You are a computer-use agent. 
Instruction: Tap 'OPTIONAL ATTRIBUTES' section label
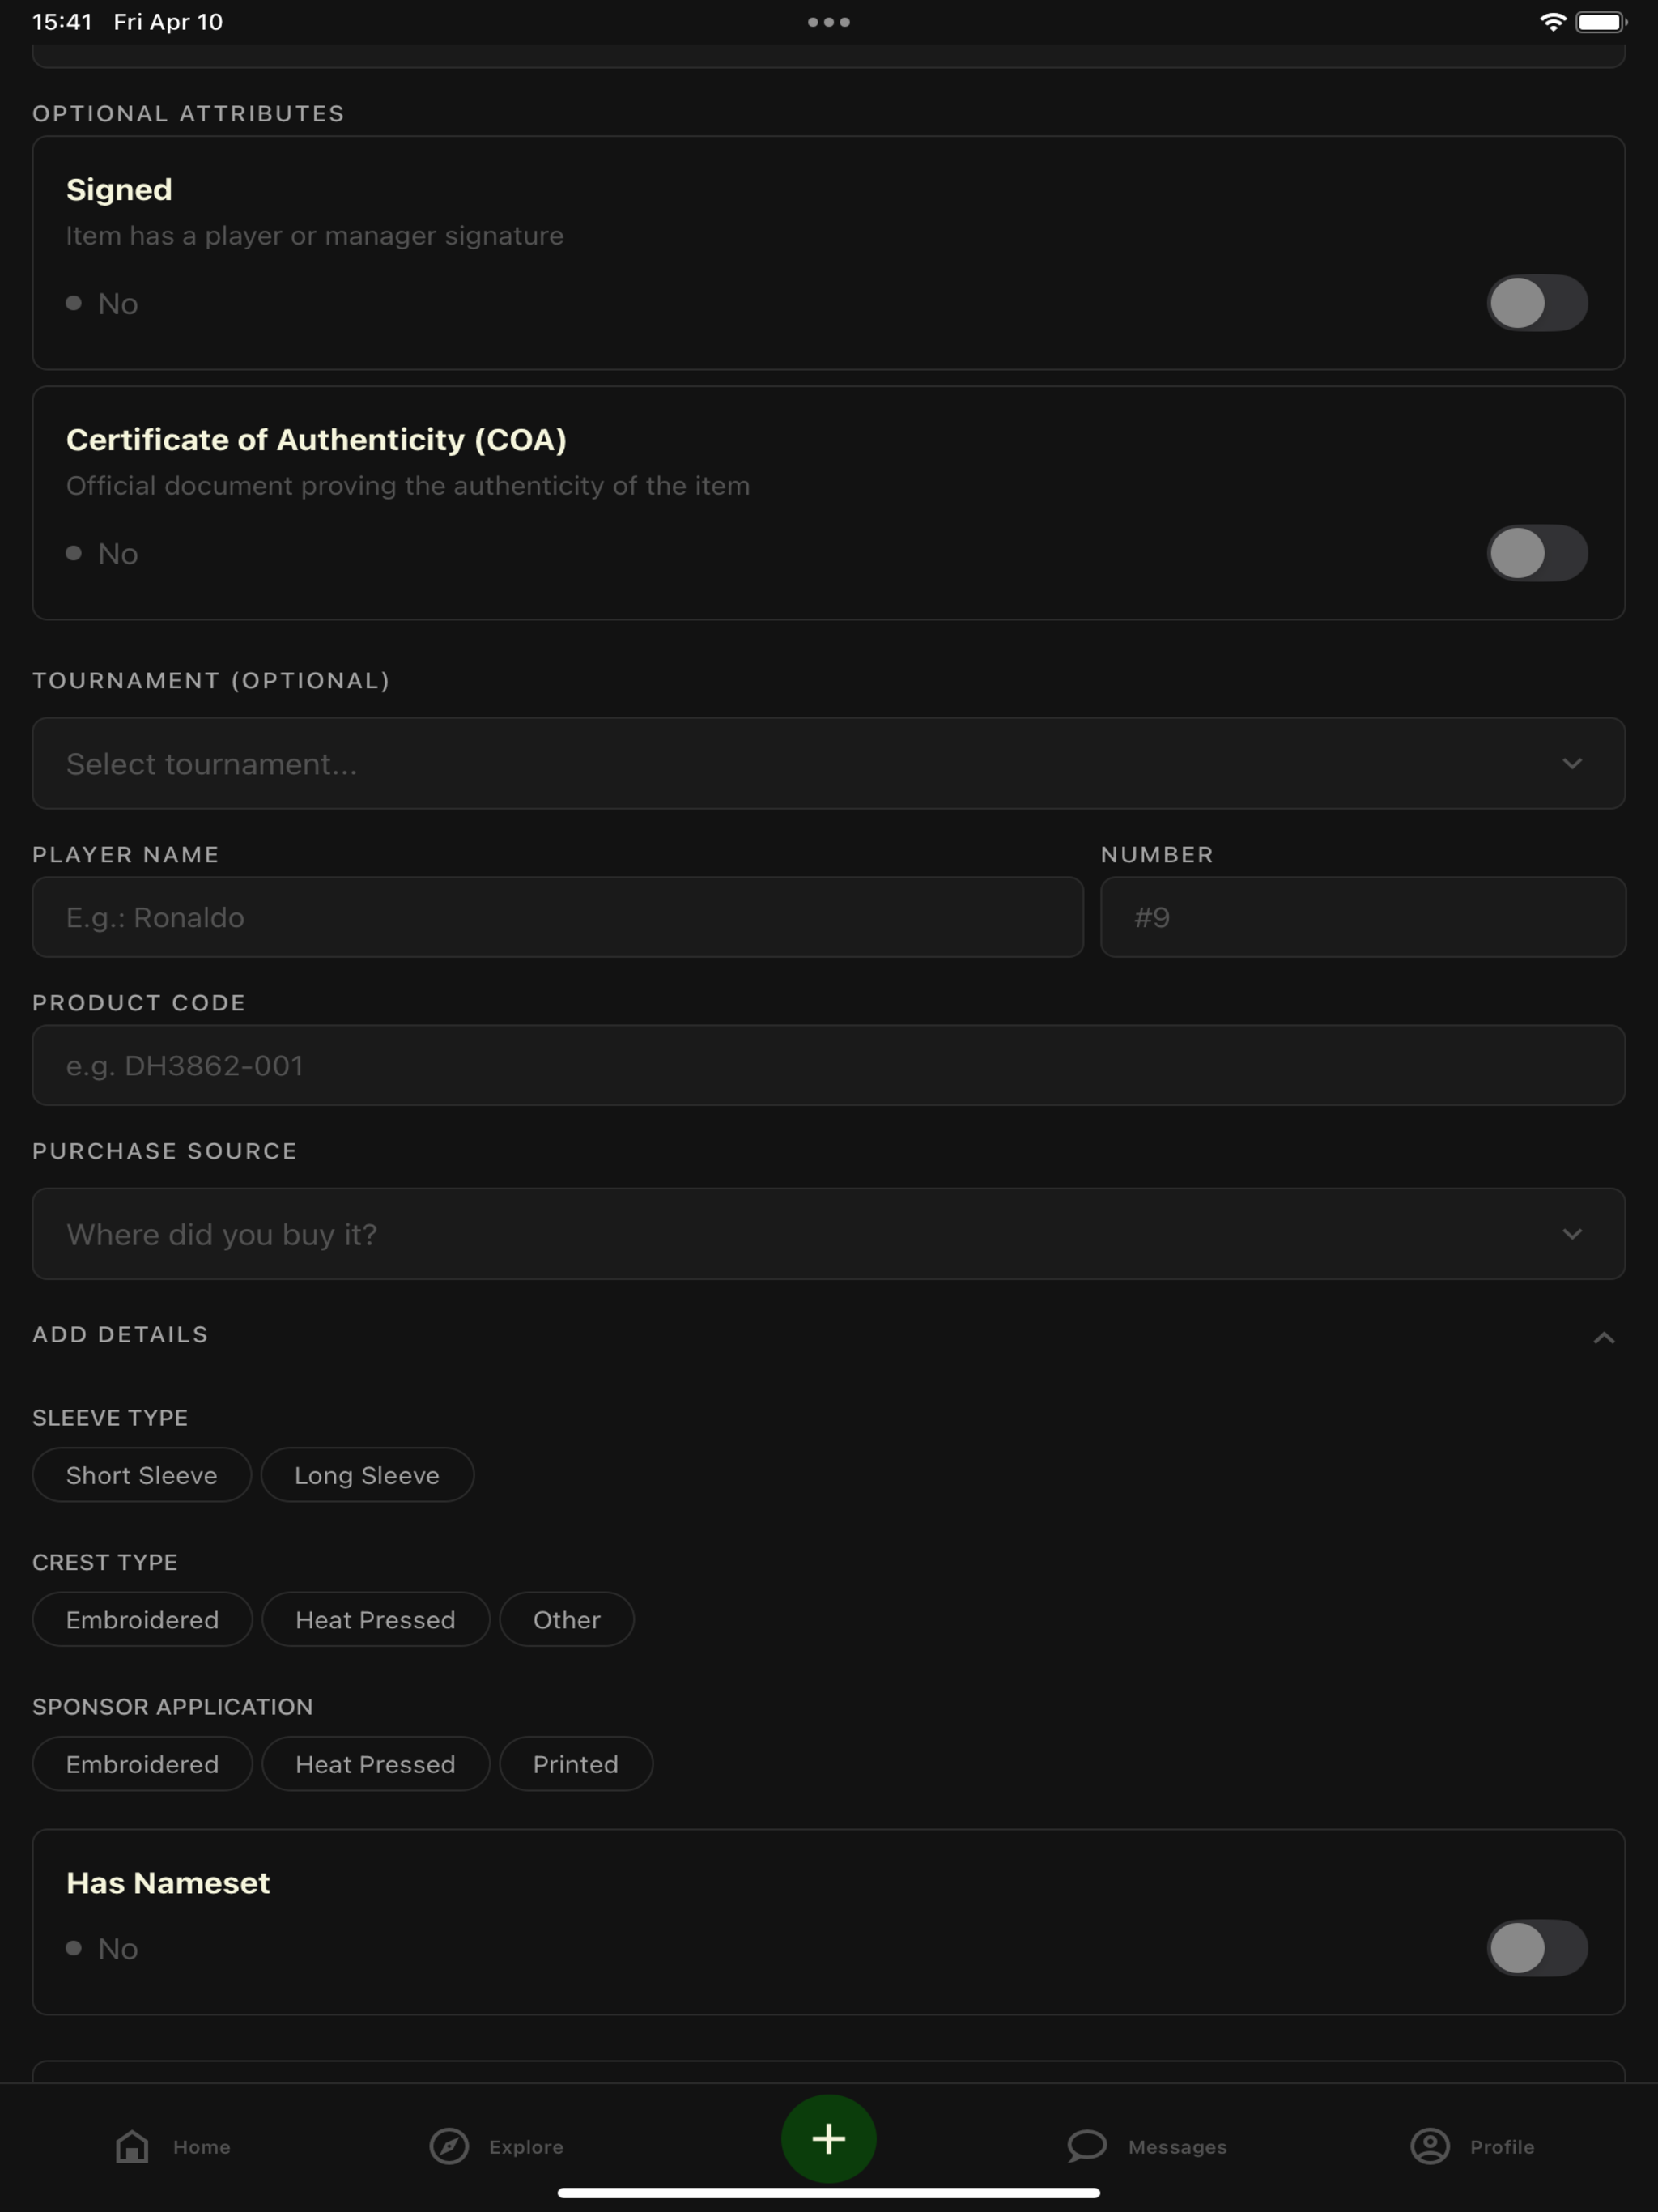(188, 114)
